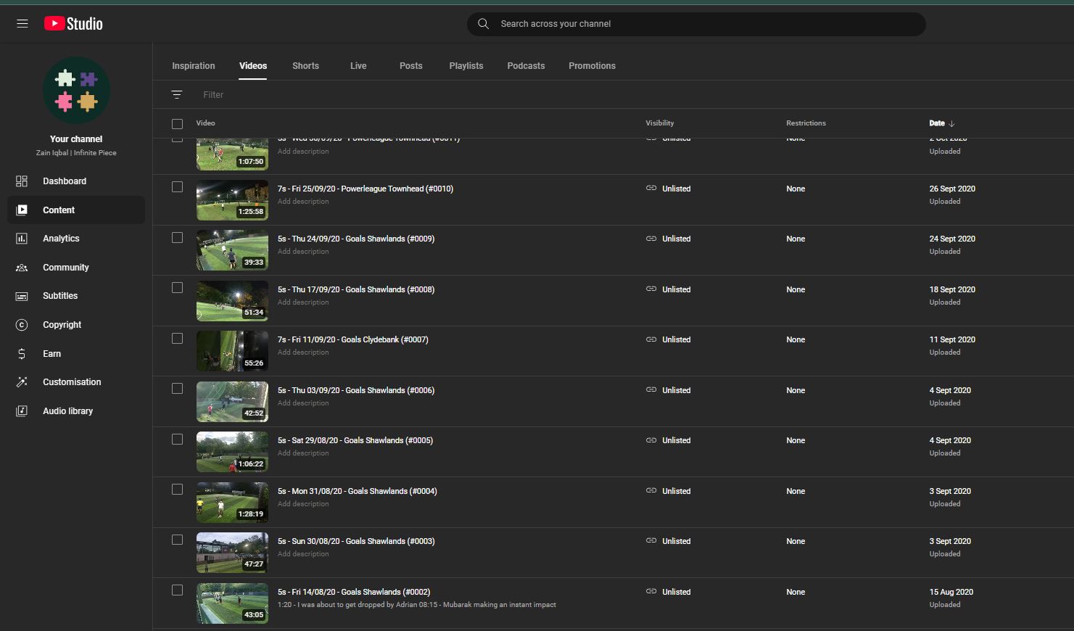This screenshot has width=1074, height=631.
Task: Open Analytics in the sidebar
Action: point(61,239)
